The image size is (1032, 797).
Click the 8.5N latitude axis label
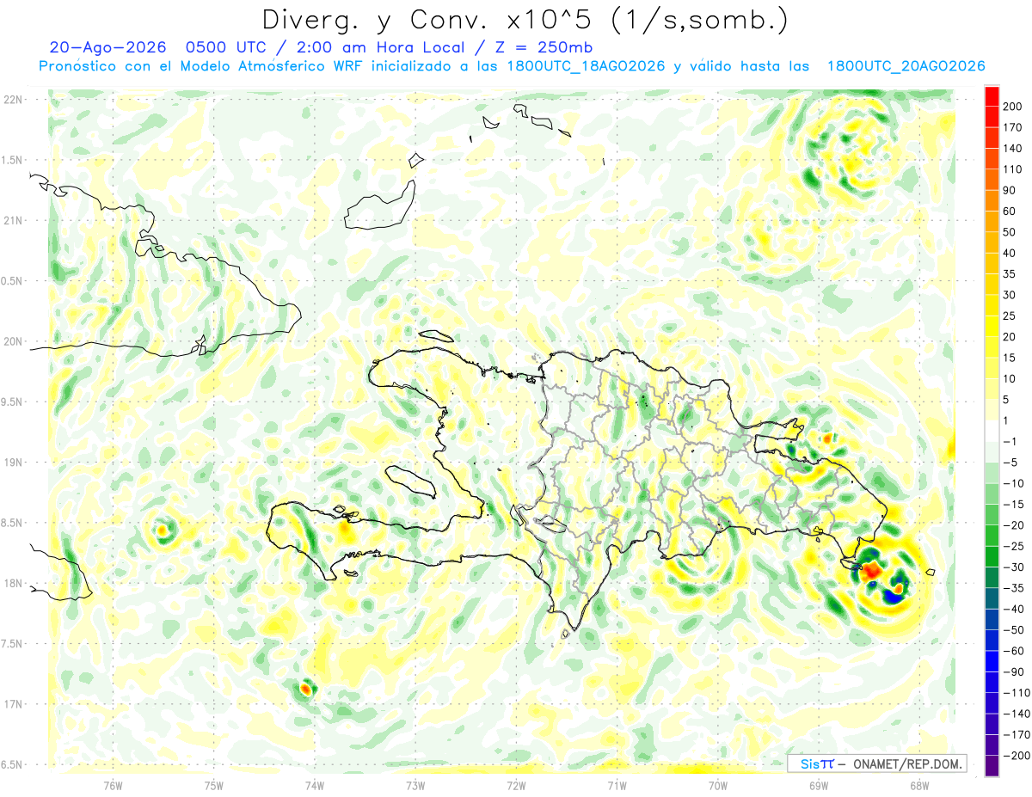(x=12, y=523)
